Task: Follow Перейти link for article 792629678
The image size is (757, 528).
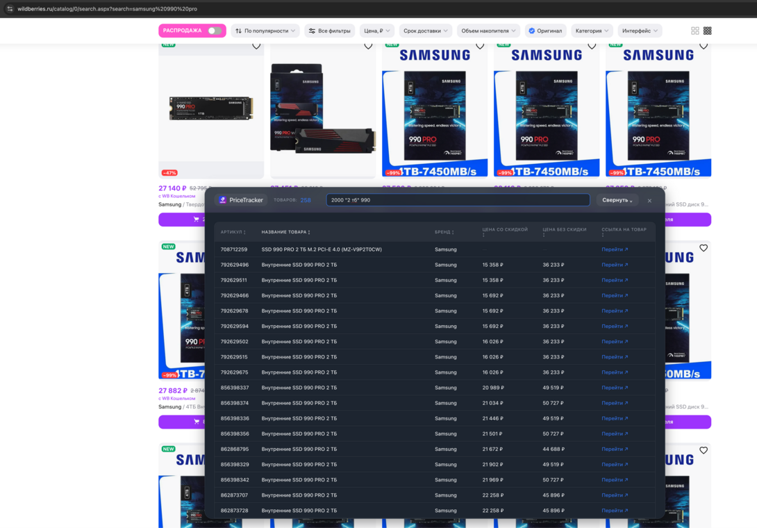Action: tap(615, 311)
